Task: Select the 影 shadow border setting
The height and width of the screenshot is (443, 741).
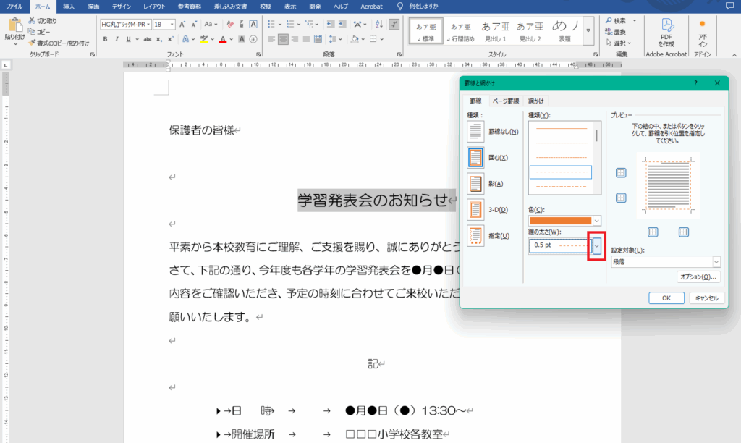Action: 475,183
